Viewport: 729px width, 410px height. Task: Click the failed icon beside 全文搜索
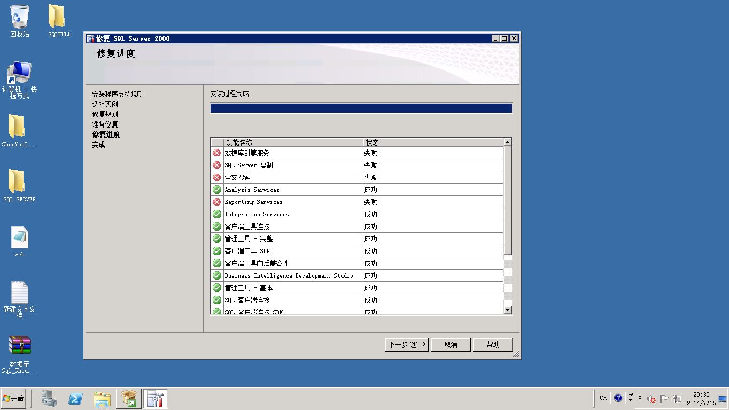tap(217, 177)
